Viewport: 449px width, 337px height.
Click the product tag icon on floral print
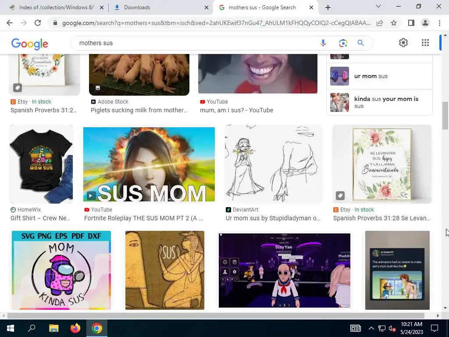click(x=340, y=196)
